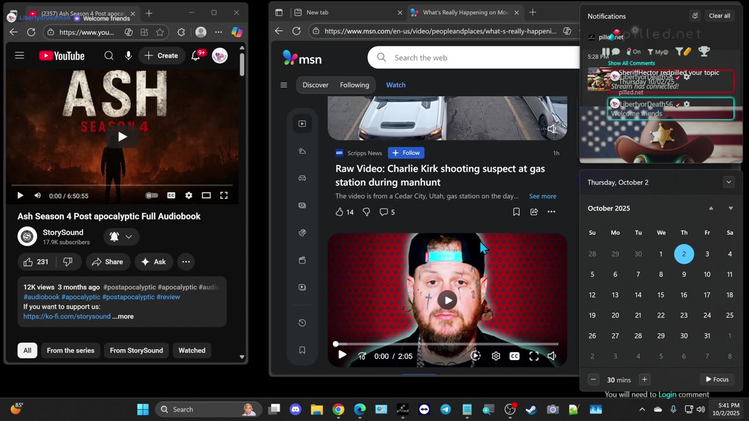Seek on the YouTube video progress bar
749x421 pixels.
point(122,185)
